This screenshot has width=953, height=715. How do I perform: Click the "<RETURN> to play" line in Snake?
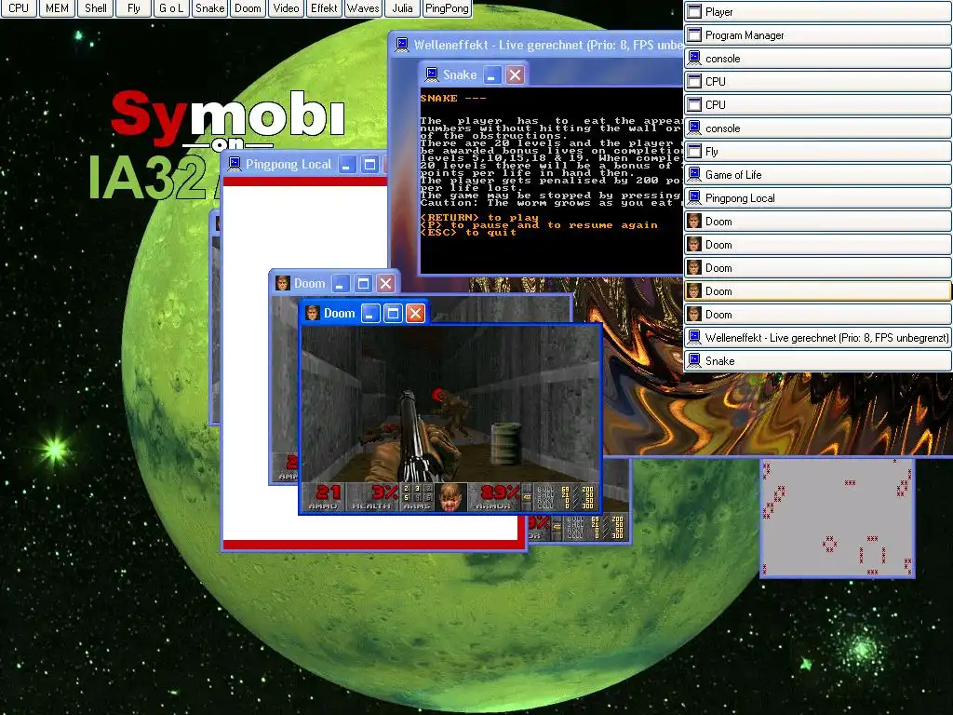click(x=479, y=217)
